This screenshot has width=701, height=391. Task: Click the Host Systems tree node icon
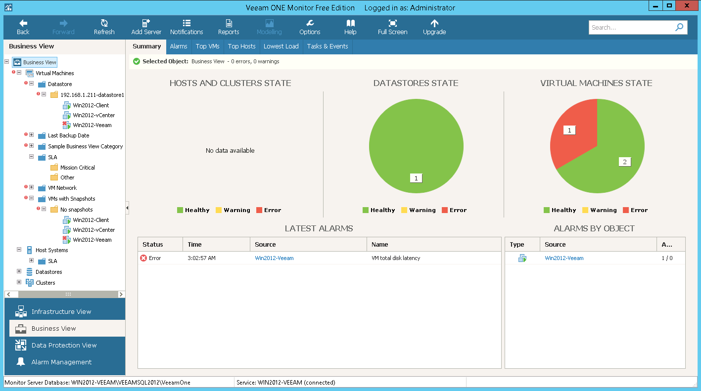pos(29,250)
